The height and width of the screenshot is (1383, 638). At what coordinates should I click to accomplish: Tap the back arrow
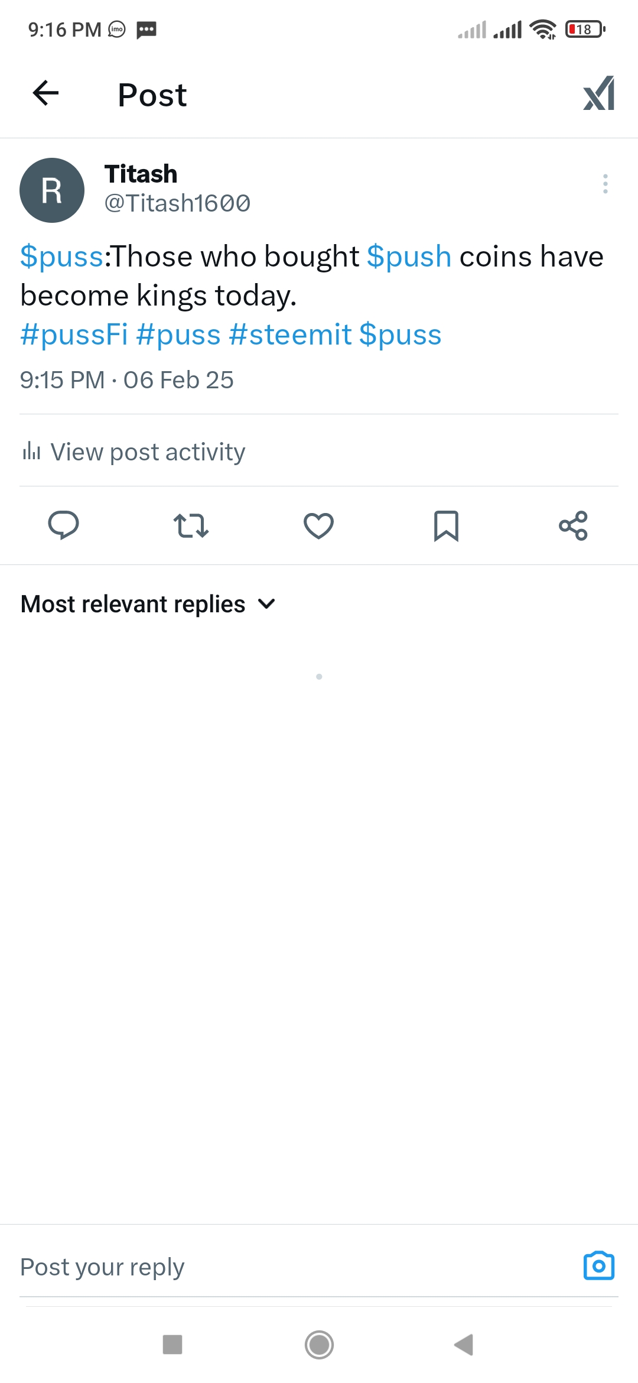pos(45,93)
